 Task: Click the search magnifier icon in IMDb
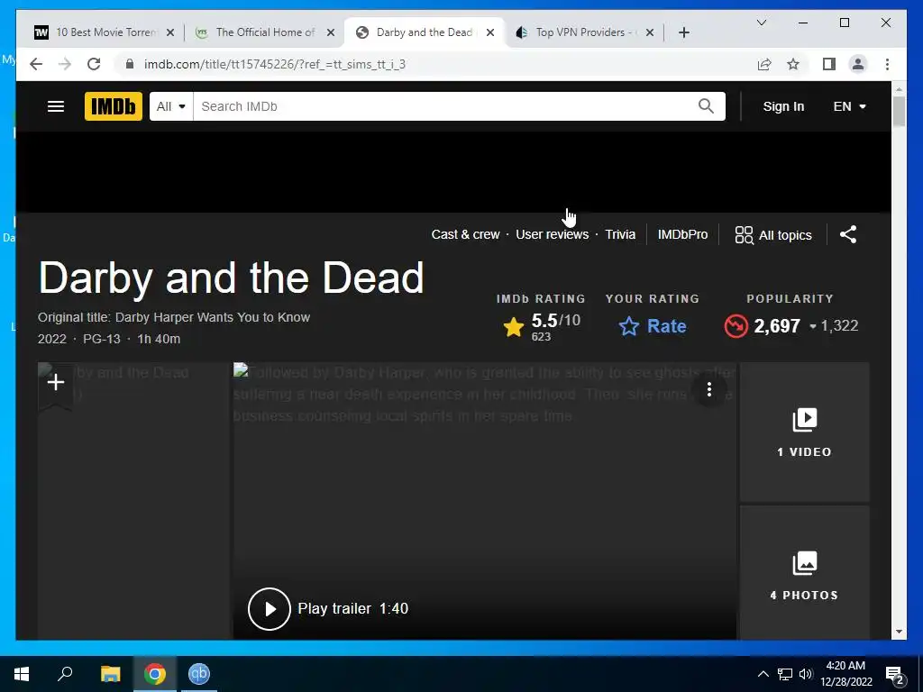[x=706, y=106]
